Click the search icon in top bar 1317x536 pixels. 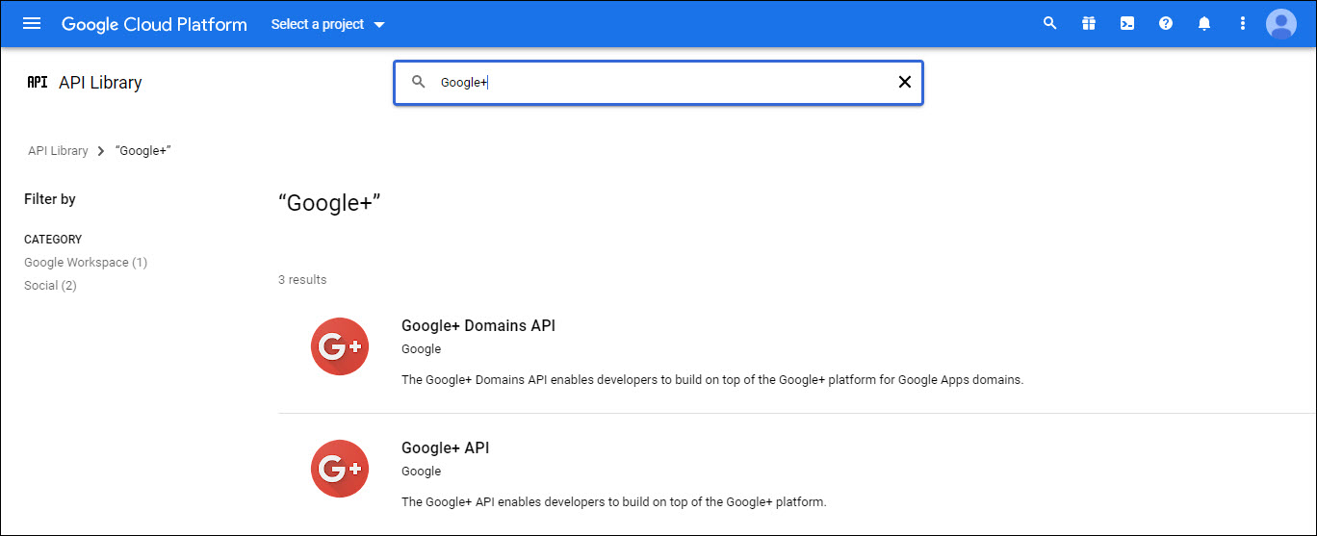tap(1050, 24)
